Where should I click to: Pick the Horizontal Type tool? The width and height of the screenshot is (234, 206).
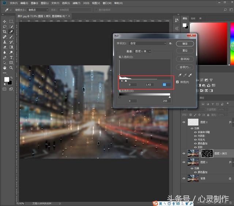tap(11, 57)
